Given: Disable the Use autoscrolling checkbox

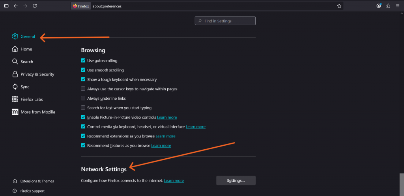Looking at the screenshot, I should click(x=83, y=61).
